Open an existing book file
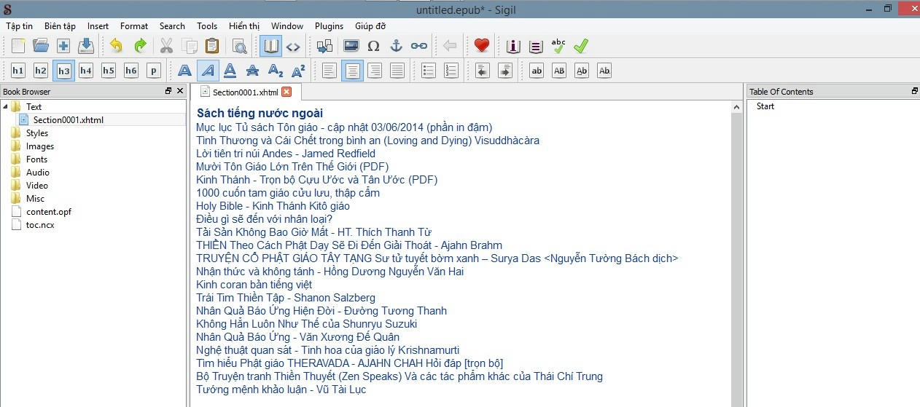The width and height of the screenshot is (920, 407). coord(41,46)
